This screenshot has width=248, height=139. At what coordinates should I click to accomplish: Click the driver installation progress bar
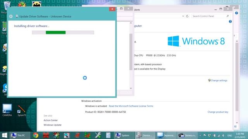point(63,32)
